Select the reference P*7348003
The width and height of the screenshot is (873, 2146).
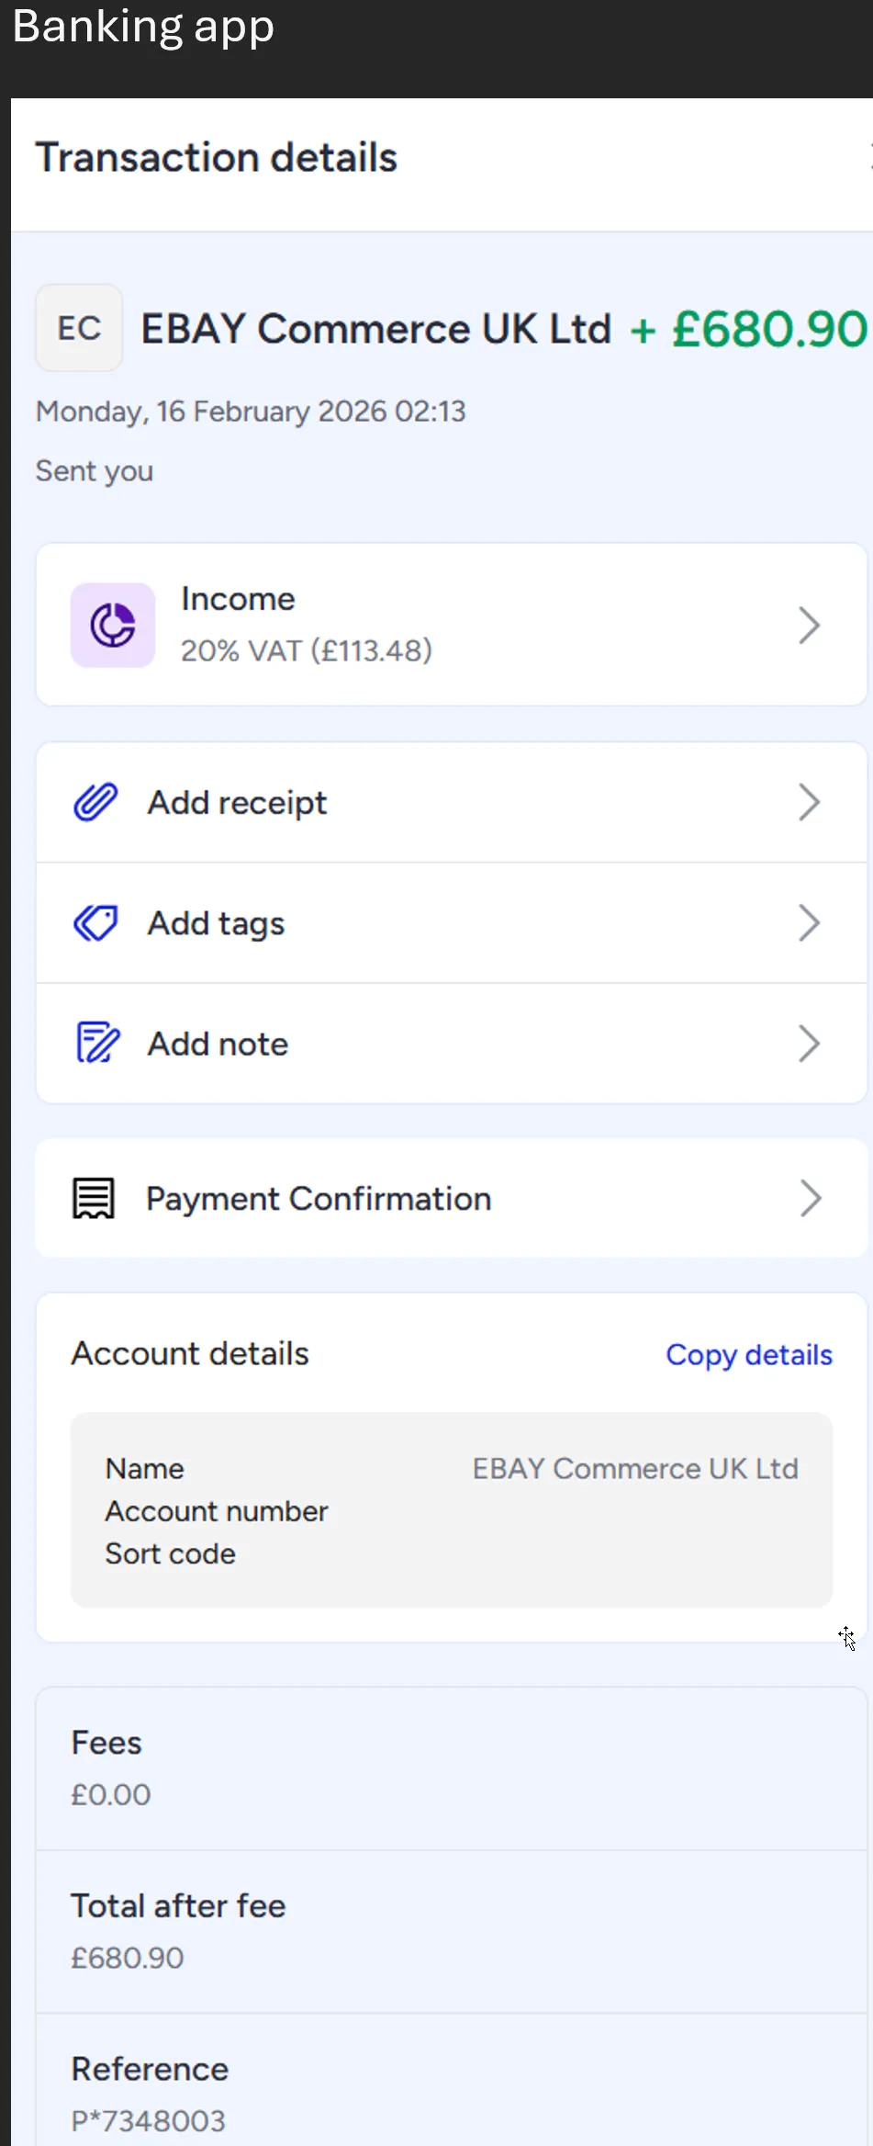[x=148, y=2120]
